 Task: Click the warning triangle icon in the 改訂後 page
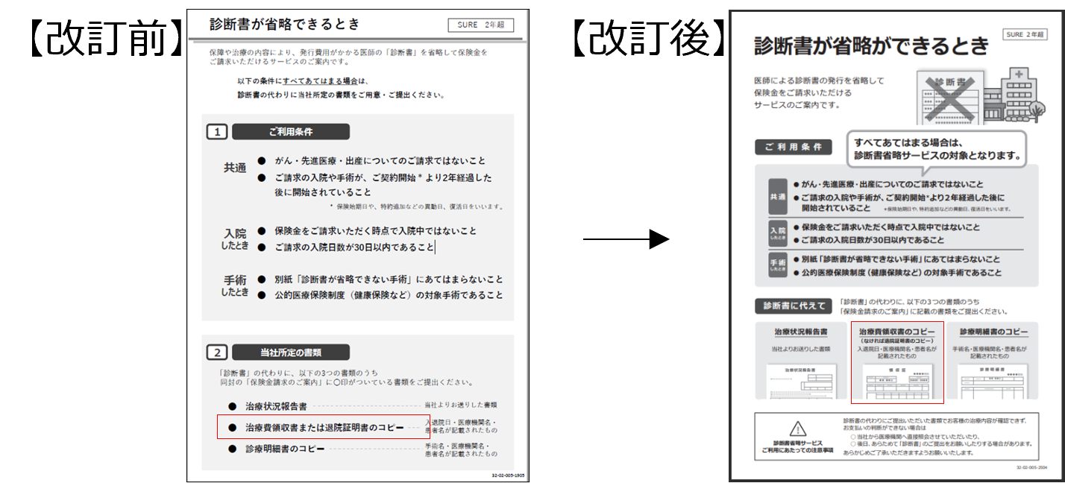798,429
